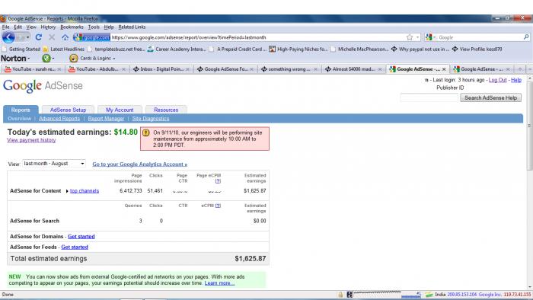Click the padlock security icon in status bar
Image resolution: width=533 pixels, height=300 pixels.
(x=340, y=295)
